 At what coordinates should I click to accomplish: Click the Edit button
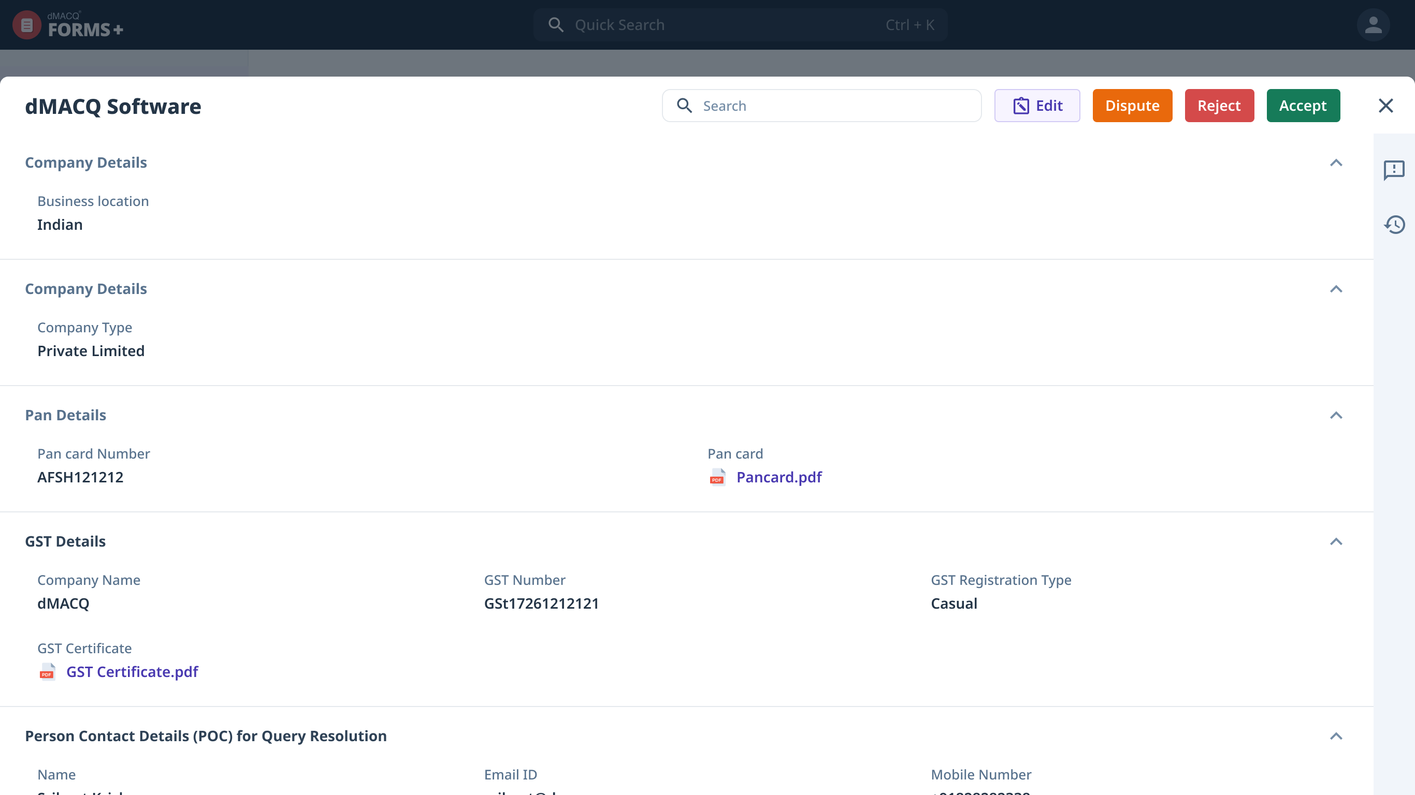[1036, 106]
